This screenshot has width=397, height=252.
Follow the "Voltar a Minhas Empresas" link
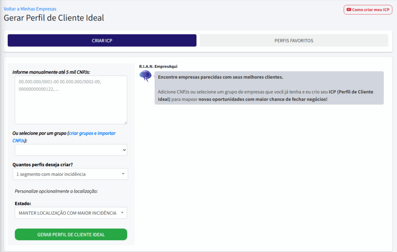[30, 9]
